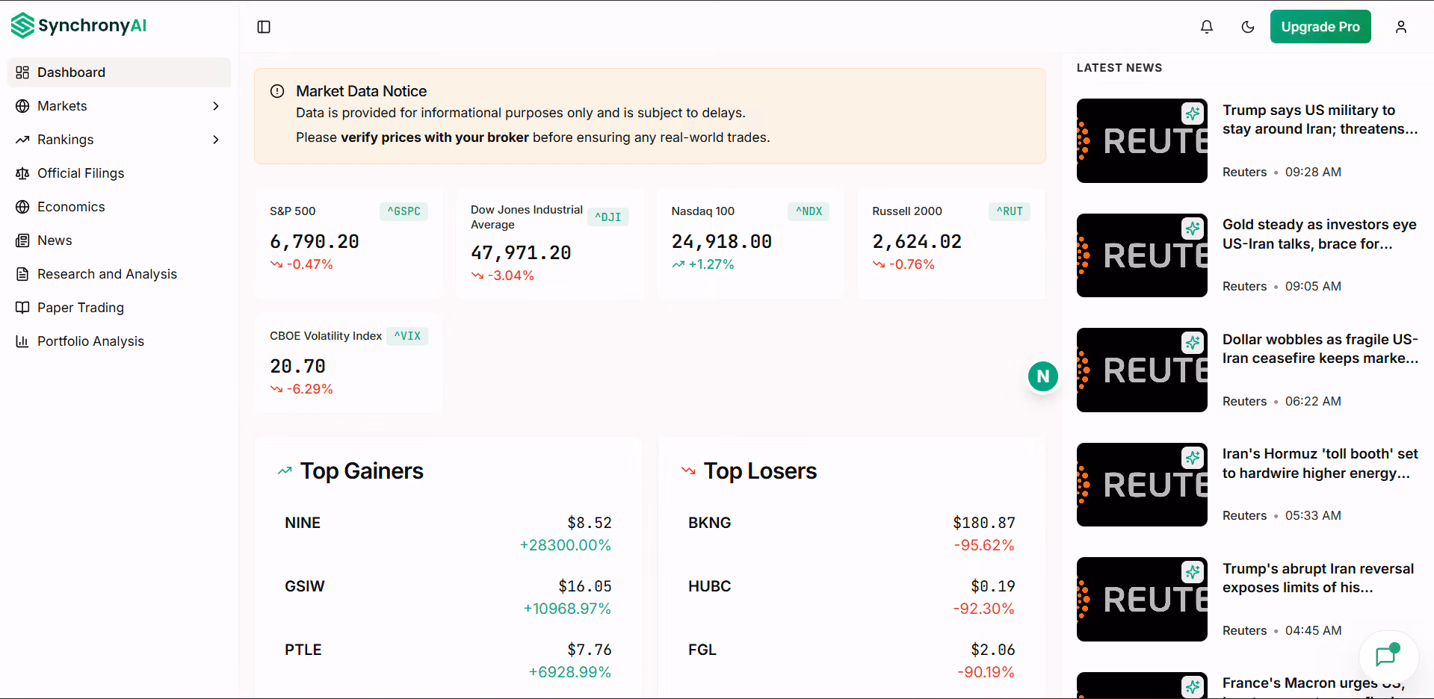Open headline 'Trump's abrupt Iran reversal'

tap(1318, 578)
